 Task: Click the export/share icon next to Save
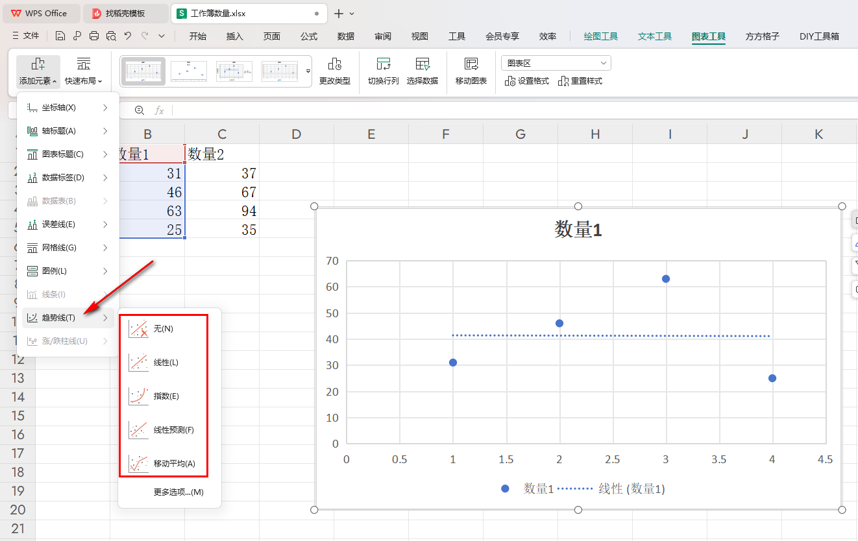point(77,36)
